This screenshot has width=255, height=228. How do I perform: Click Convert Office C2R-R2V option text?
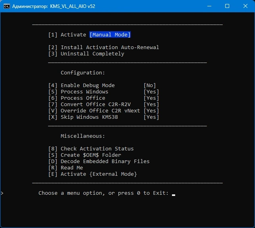pos(96,104)
